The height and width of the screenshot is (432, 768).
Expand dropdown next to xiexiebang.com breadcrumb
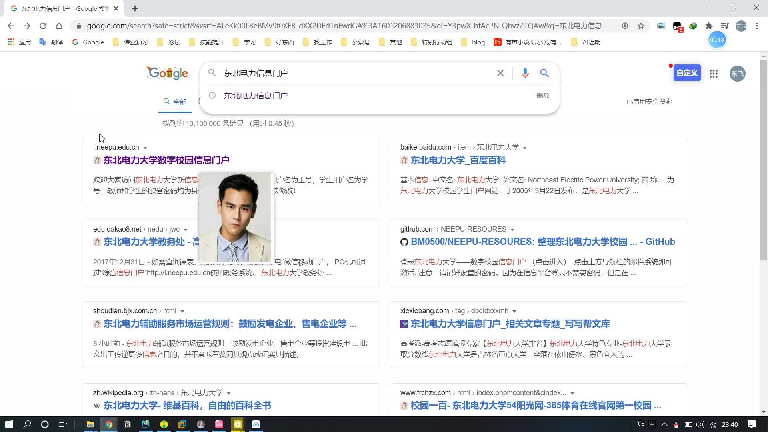point(514,312)
